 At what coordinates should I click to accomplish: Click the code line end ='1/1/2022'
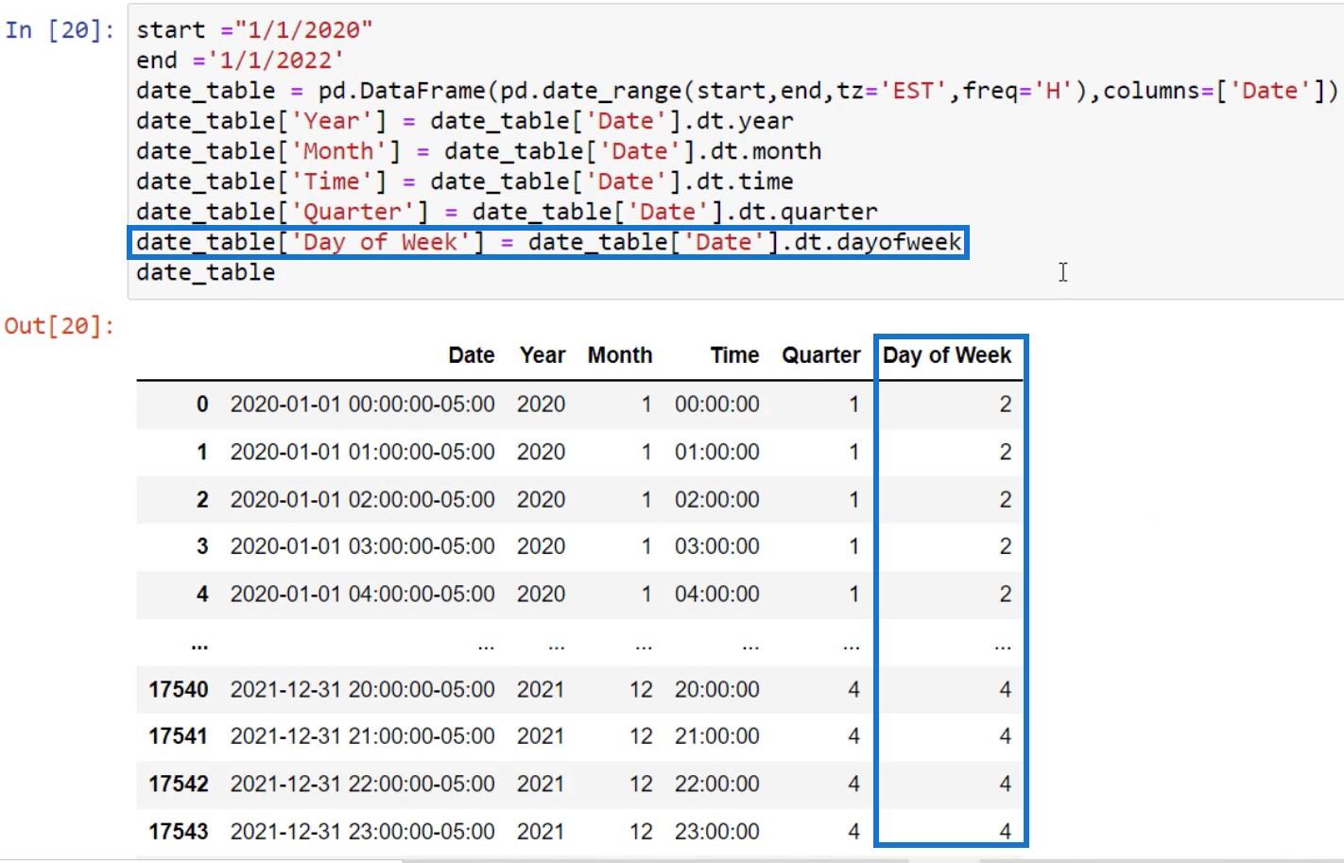240,60
